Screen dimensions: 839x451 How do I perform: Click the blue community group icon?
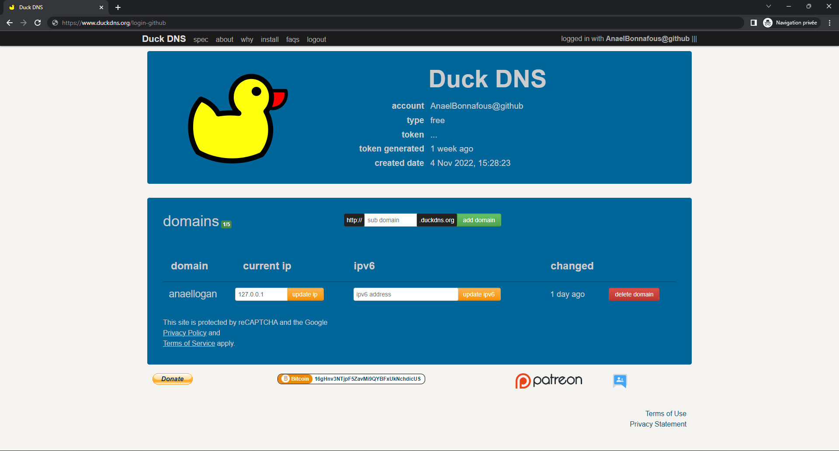coord(620,381)
